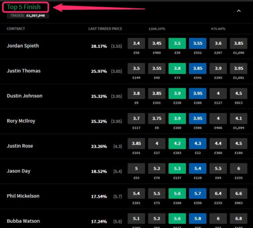Click Justin Thomas 3.55 price box
Image resolution: width=253 pixels, height=228 pixels.
pos(157,68)
